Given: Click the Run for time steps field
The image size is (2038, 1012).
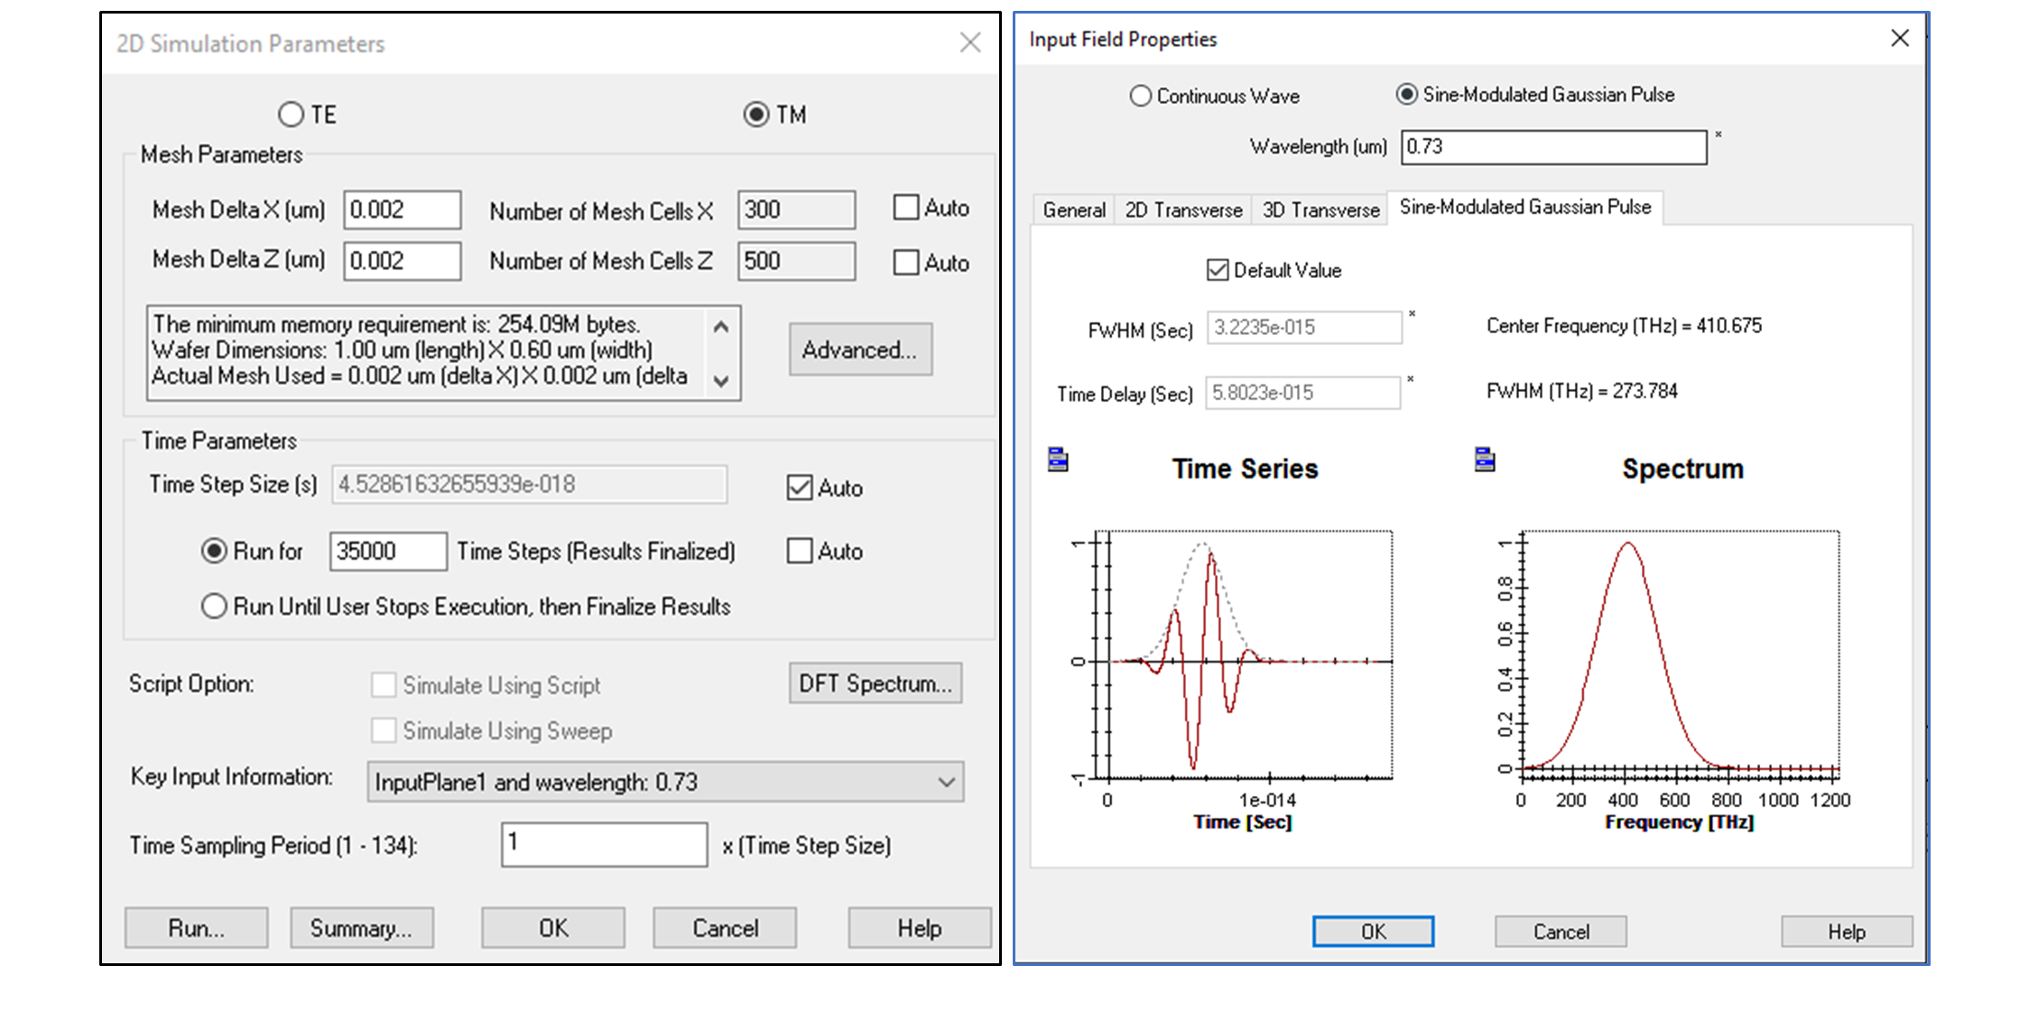Looking at the screenshot, I should pyautogui.click(x=388, y=551).
